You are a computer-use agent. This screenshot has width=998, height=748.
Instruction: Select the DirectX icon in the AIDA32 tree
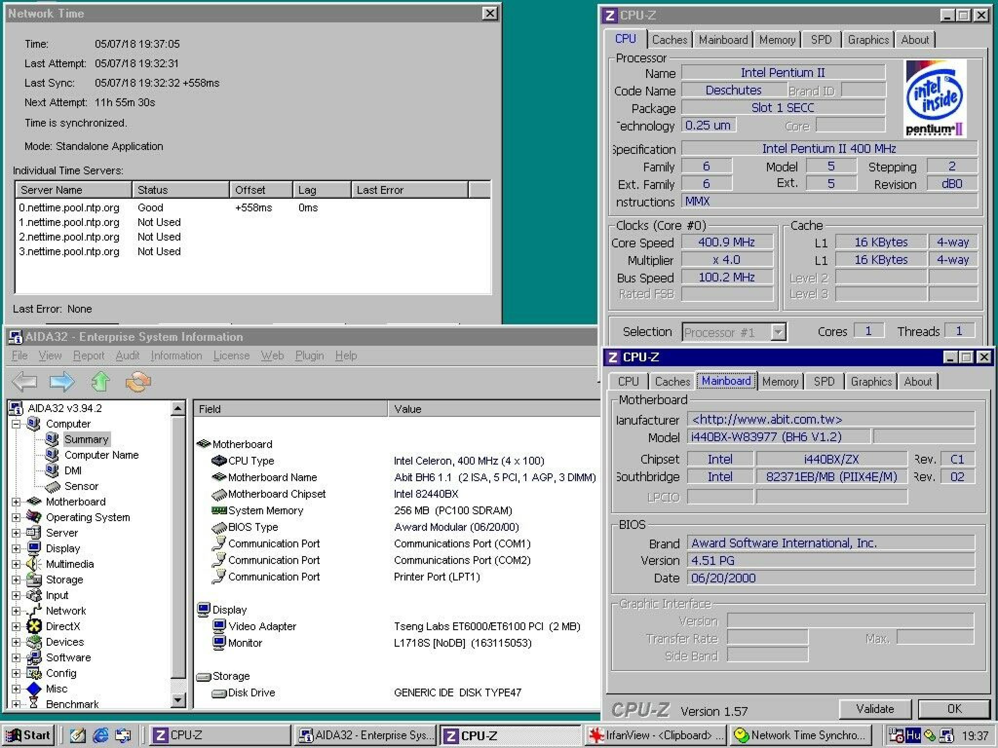pyautogui.click(x=34, y=626)
